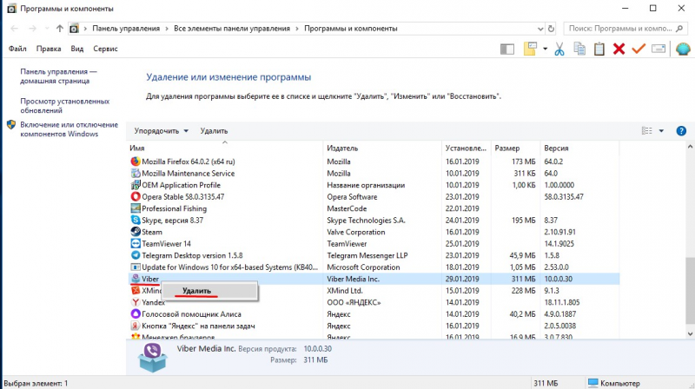Select Skype, версия 8.37 entry
Screen dimensions: 695x389
point(374,221)
